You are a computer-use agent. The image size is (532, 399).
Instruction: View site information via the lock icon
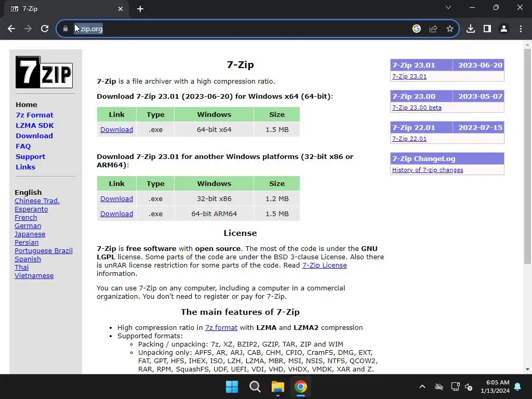[x=65, y=29]
